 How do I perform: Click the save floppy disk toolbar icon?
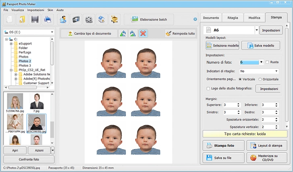click(x=35, y=19)
